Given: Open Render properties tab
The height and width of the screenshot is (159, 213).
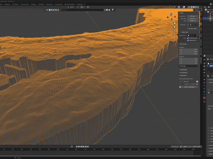Looking at the screenshot, I should [204, 64].
